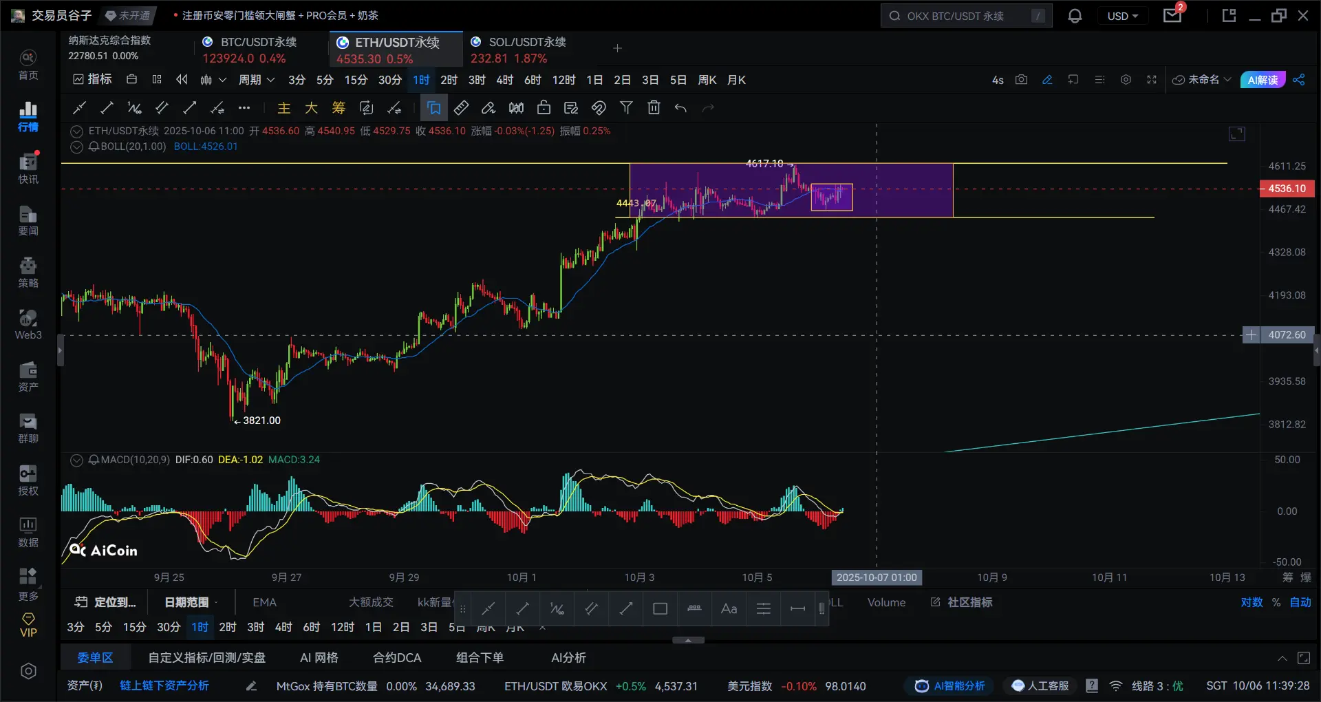Open the 行情 market sidebar section
This screenshot has width=1321, height=702.
point(28,117)
